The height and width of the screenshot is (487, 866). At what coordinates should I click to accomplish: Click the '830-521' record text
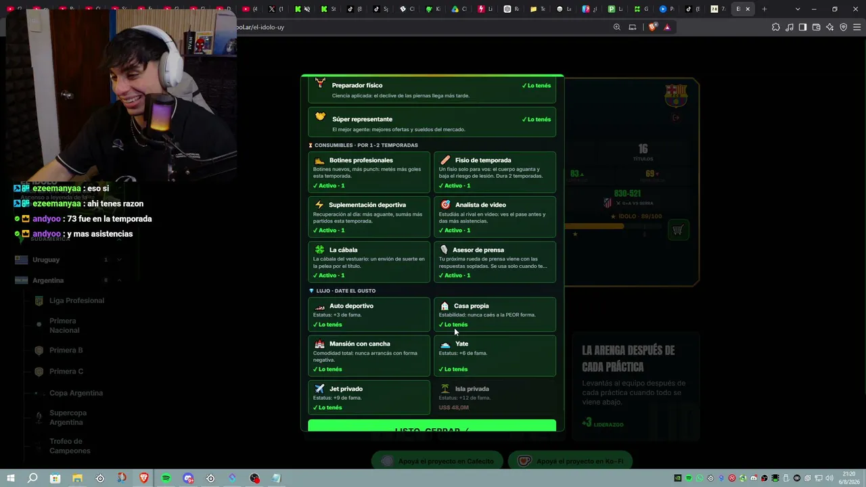627,193
